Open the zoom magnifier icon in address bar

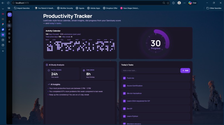click(164, 3)
